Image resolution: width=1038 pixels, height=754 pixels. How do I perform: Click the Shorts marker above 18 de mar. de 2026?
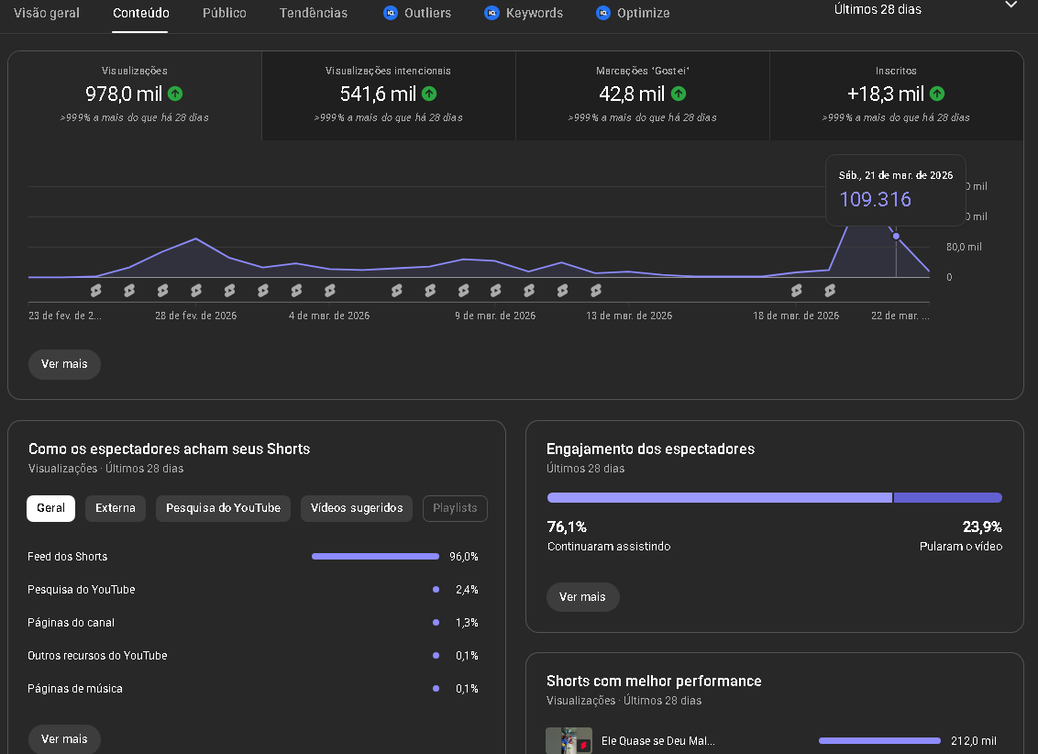point(796,291)
